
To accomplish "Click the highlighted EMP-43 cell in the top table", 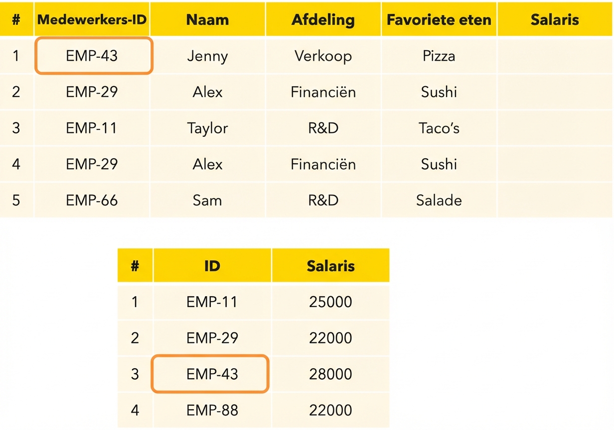I will tap(93, 56).
